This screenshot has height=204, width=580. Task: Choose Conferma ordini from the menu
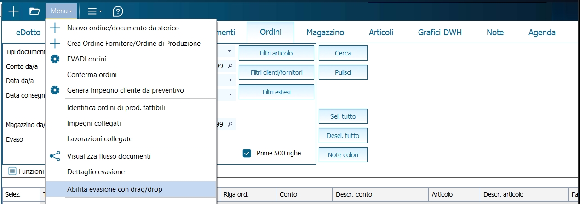click(x=92, y=75)
